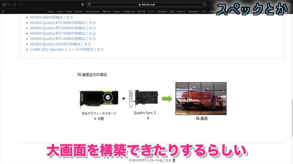The image size is (293, 164).
Task: Click the Quadro graphics board image
Action: (99, 99)
